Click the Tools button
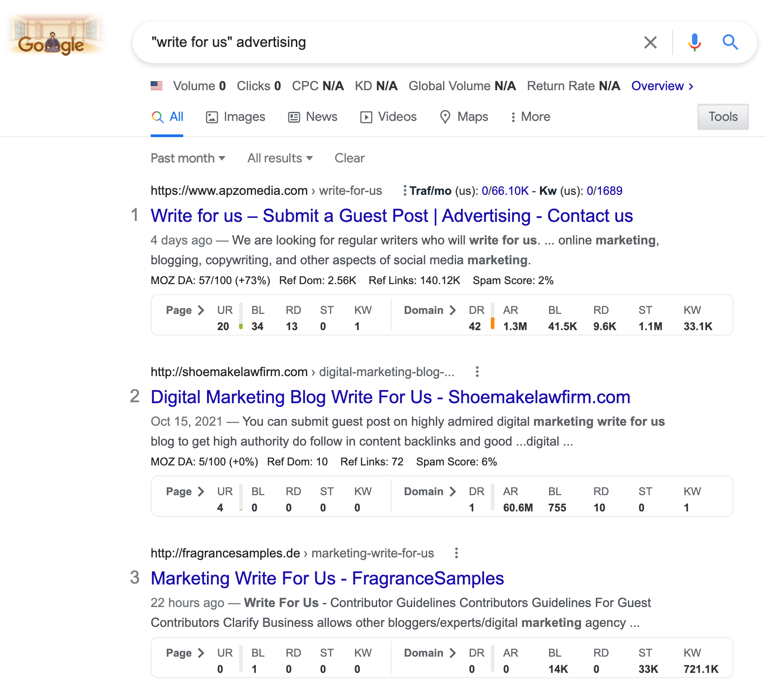The height and width of the screenshot is (690, 766). (x=723, y=117)
